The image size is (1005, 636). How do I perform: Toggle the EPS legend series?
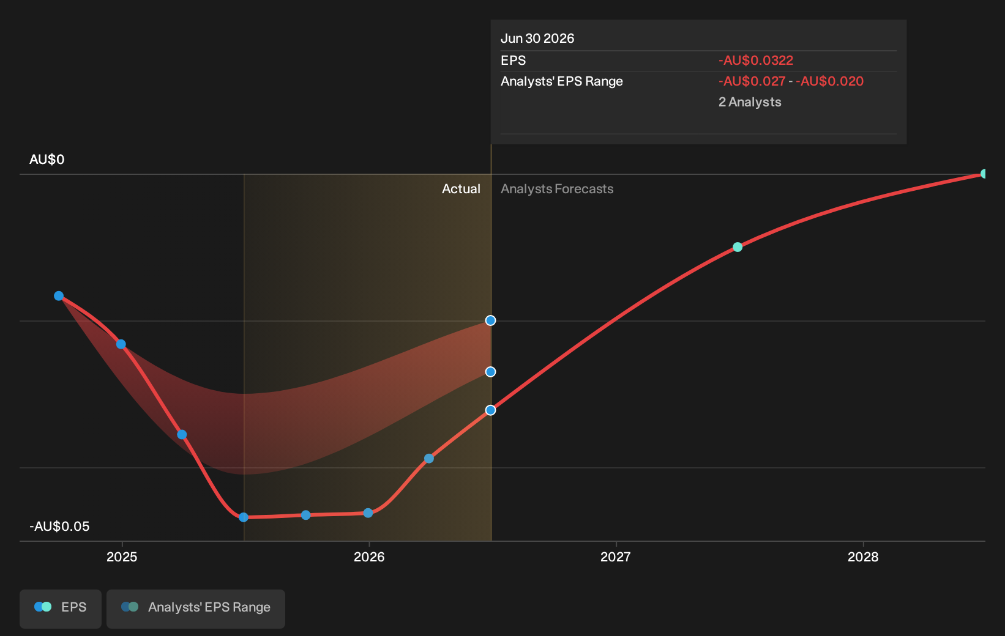point(61,608)
